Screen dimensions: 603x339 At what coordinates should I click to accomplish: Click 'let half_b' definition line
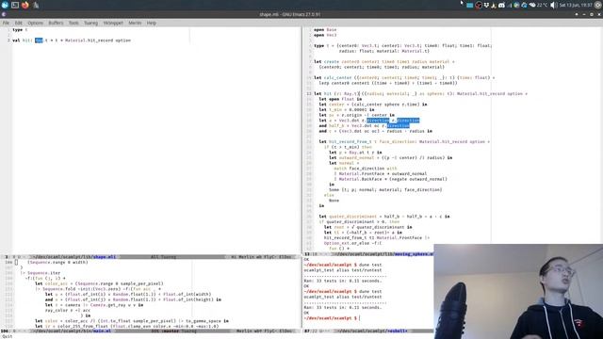pyautogui.click(x=365, y=125)
